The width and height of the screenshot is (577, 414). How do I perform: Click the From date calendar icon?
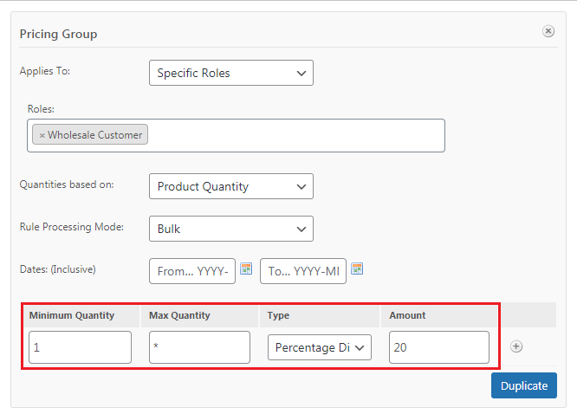[x=246, y=268]
